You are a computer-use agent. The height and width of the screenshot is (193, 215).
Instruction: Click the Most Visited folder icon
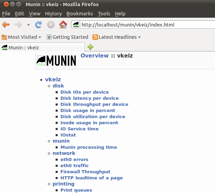4,37
